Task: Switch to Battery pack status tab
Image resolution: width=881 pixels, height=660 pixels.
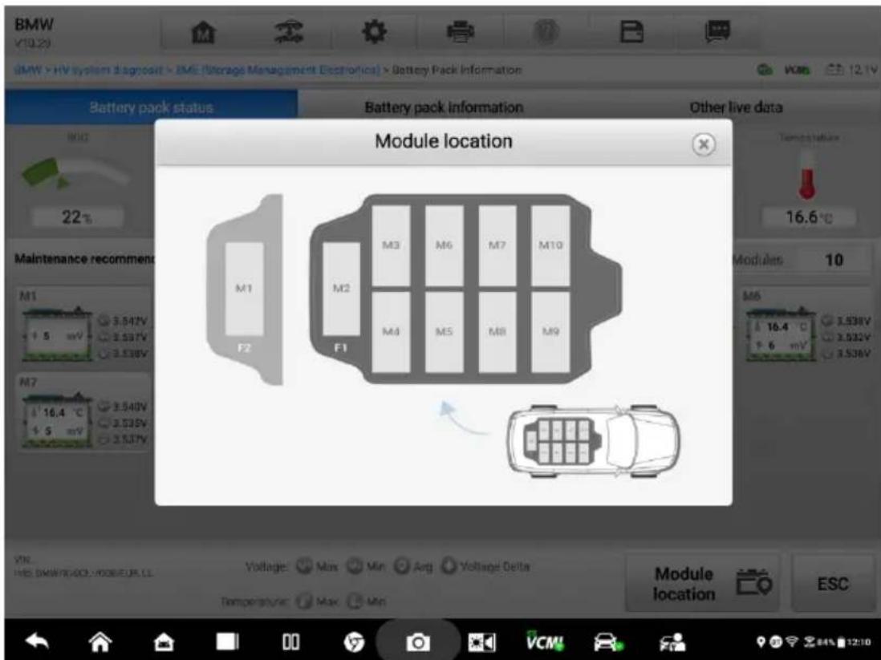Action: click(151, 107)
